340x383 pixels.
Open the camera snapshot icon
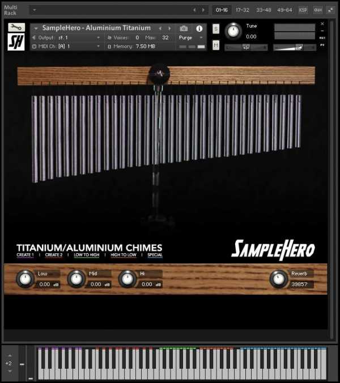pyautogui.click(x=184, y=28)
